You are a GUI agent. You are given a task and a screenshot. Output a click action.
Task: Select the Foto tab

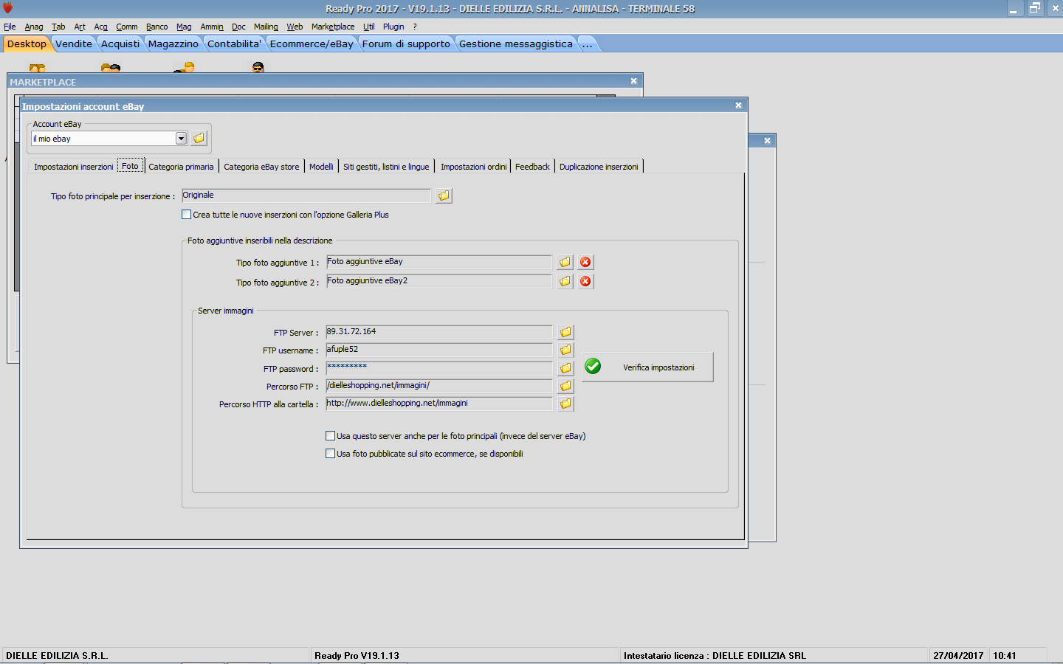pos(131,166)
